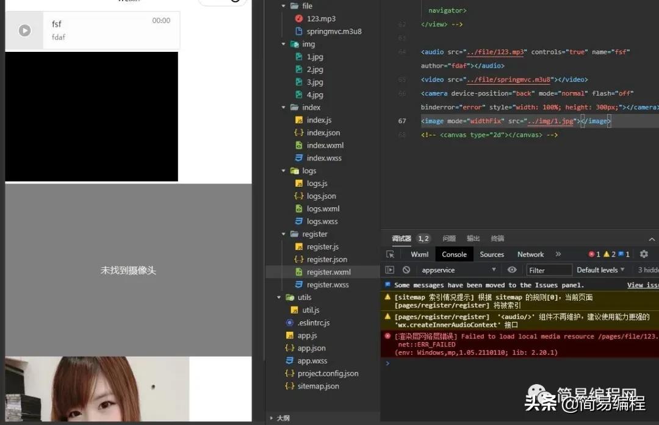Collapse the debugger panel with the chevron
The image size is (659, 425).
coord(653,239)
